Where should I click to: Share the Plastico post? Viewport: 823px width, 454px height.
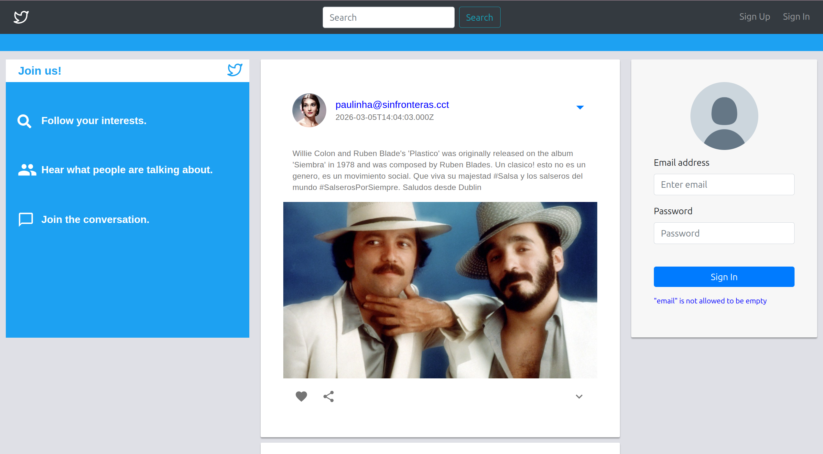329,396
